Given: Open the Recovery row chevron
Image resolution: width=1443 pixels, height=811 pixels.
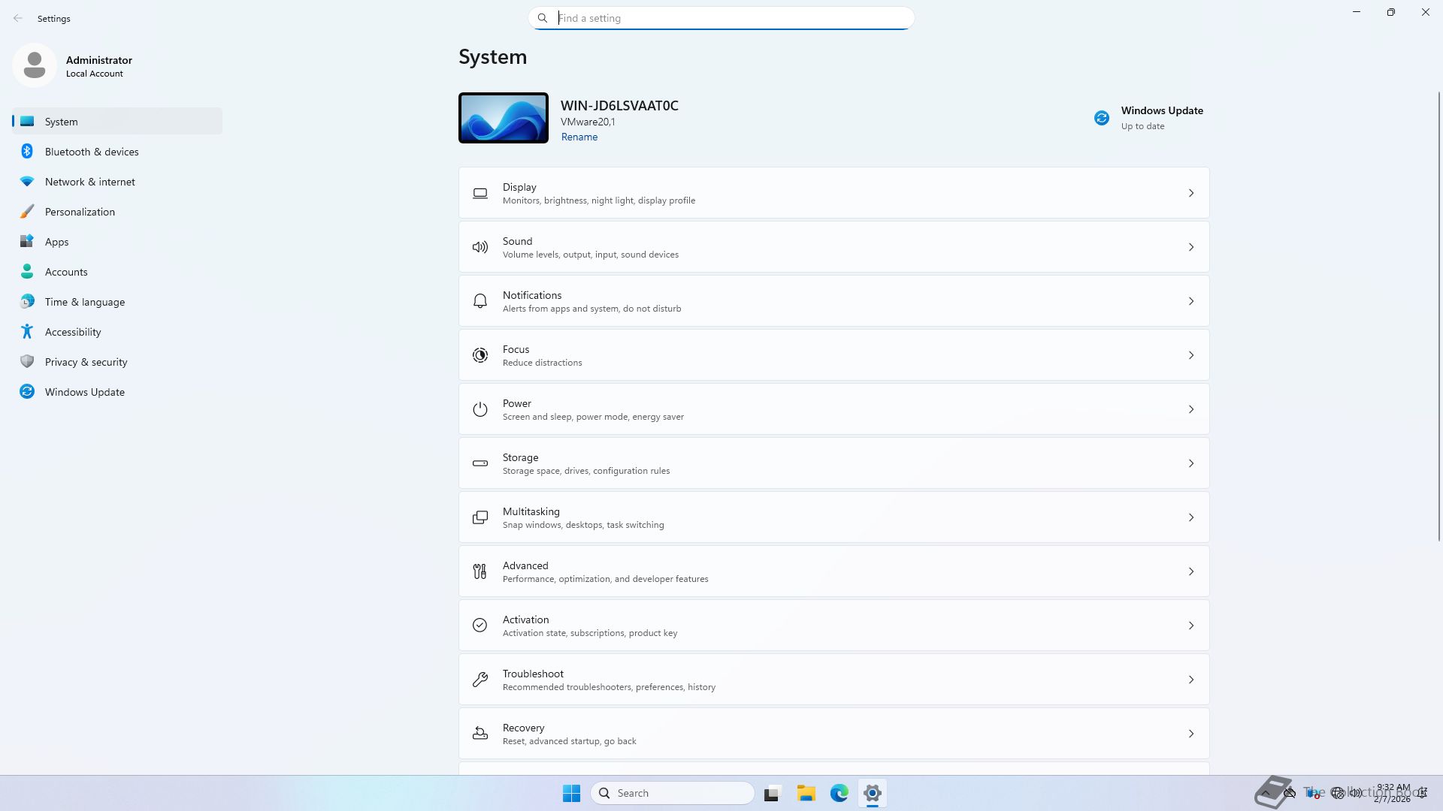Looking at the screenshot, I should (x=1190, y=734).
